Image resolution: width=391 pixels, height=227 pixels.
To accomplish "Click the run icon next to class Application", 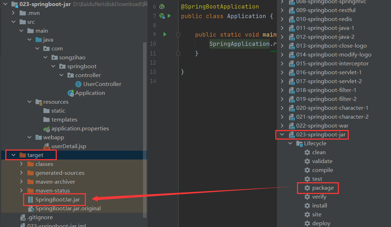I will coord(169,16).
